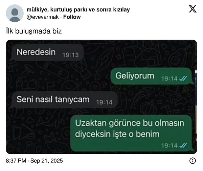Viewport: 203px width, 171px height.
Task: Open the @evevarmak handle link
Action: pyautogui.click(x=43, y=17)
